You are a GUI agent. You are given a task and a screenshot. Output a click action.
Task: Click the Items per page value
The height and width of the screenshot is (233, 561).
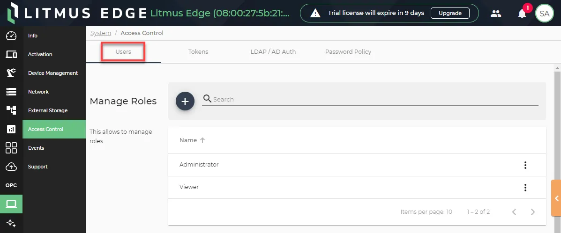[x=449, y=212]
